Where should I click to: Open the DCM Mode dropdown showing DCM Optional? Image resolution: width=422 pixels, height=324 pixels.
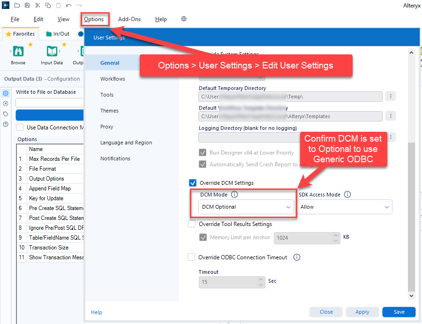(246, 207)
